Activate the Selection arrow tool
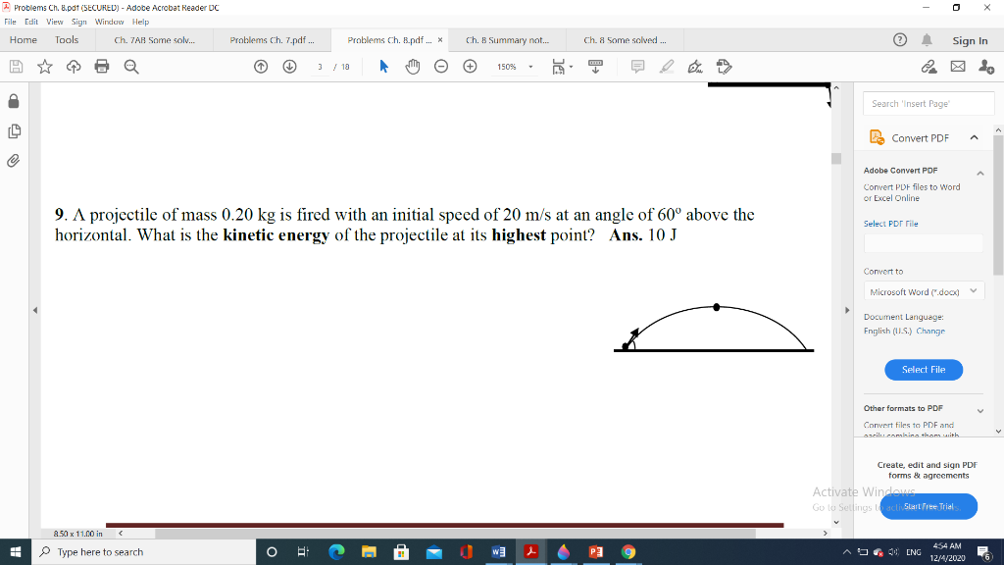 click(x=383, y=67)
